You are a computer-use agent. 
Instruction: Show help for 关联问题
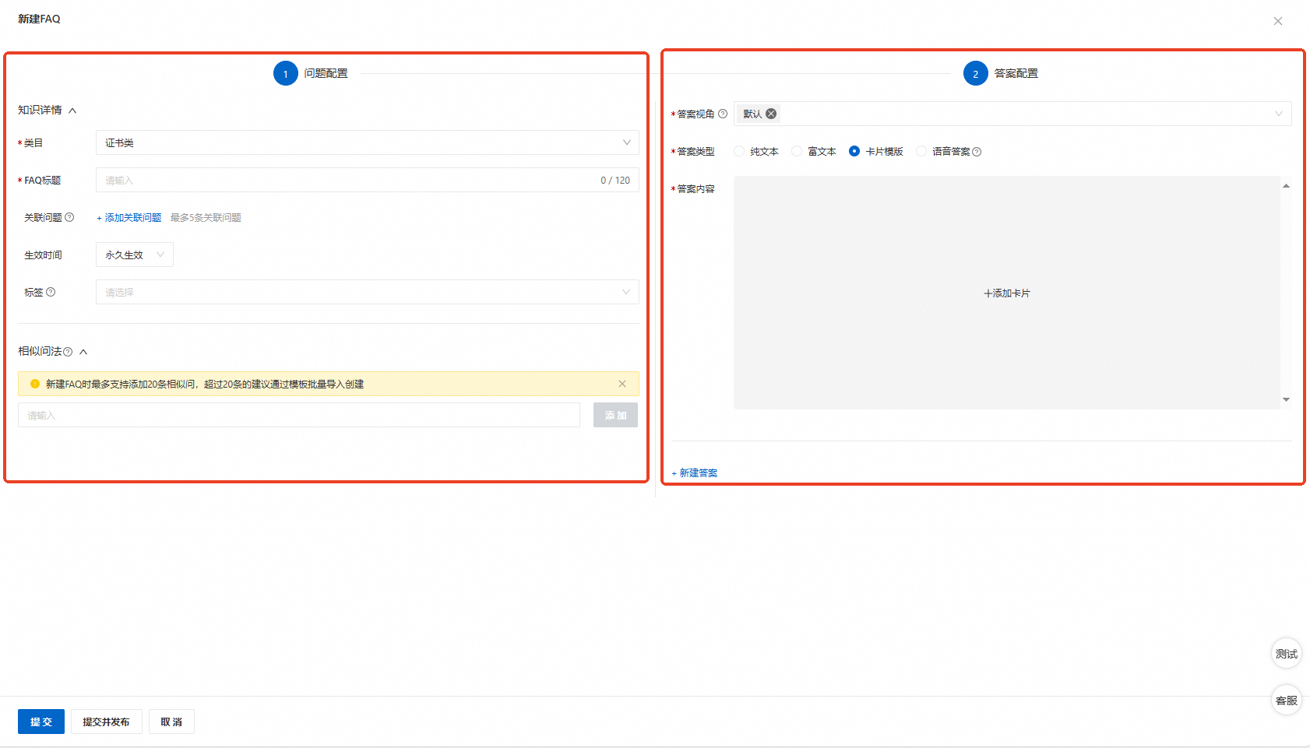coord(69,217)
